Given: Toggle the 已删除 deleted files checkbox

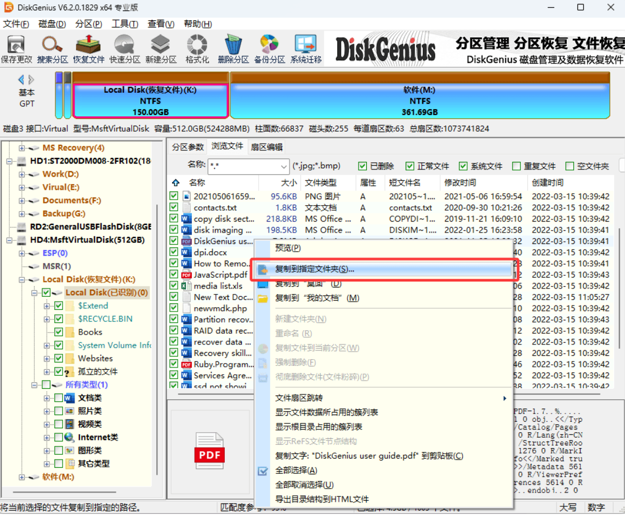Looking at the screenshot, I should 362,166.
